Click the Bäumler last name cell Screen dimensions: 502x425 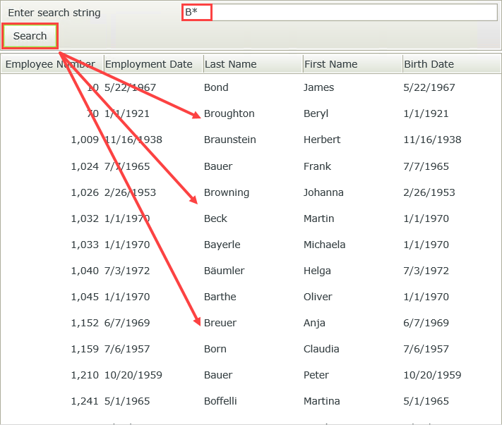[x=225, y=271]
